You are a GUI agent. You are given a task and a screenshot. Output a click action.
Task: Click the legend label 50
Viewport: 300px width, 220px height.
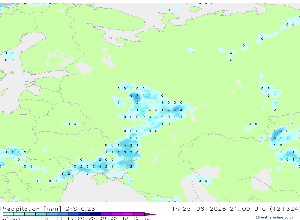tap(146, 218)
